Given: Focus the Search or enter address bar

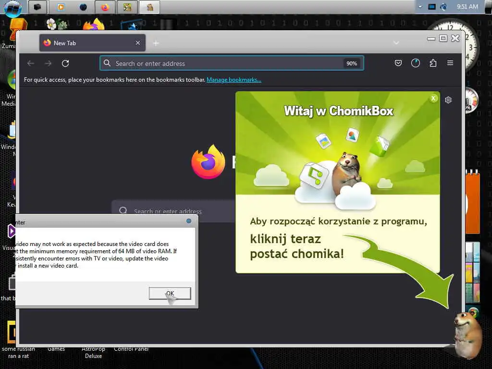Looking at the screenshot, I should [x=232, y=63].
